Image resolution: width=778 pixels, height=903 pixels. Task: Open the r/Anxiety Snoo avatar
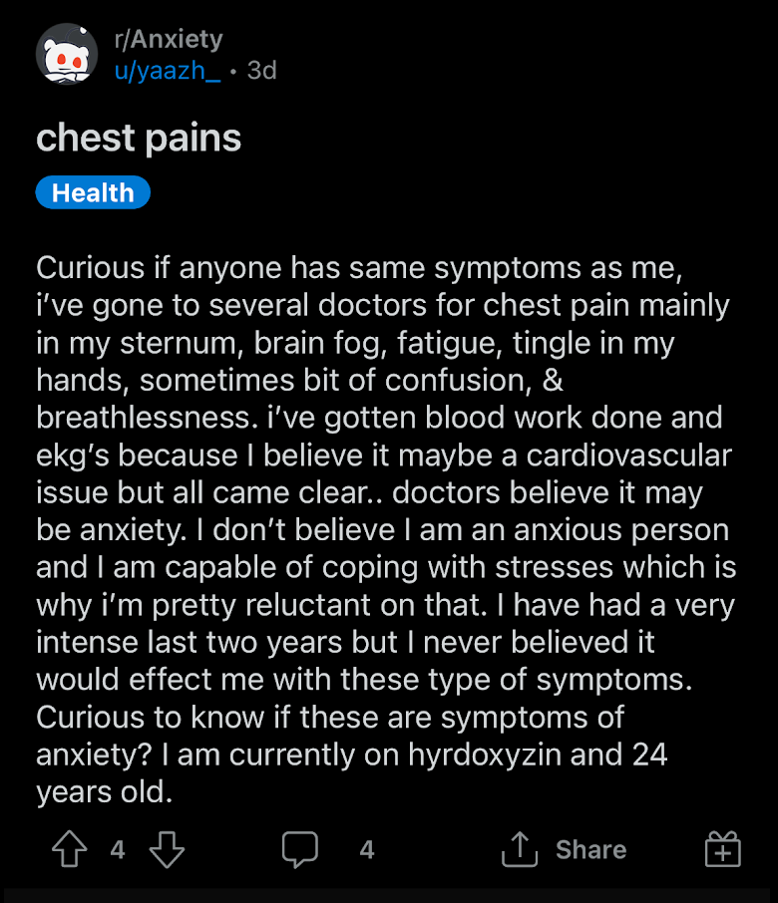[67, 54]
